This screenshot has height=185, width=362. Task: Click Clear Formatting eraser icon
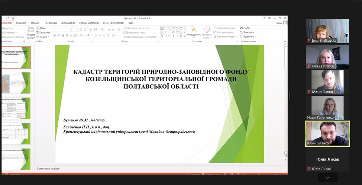91,30
